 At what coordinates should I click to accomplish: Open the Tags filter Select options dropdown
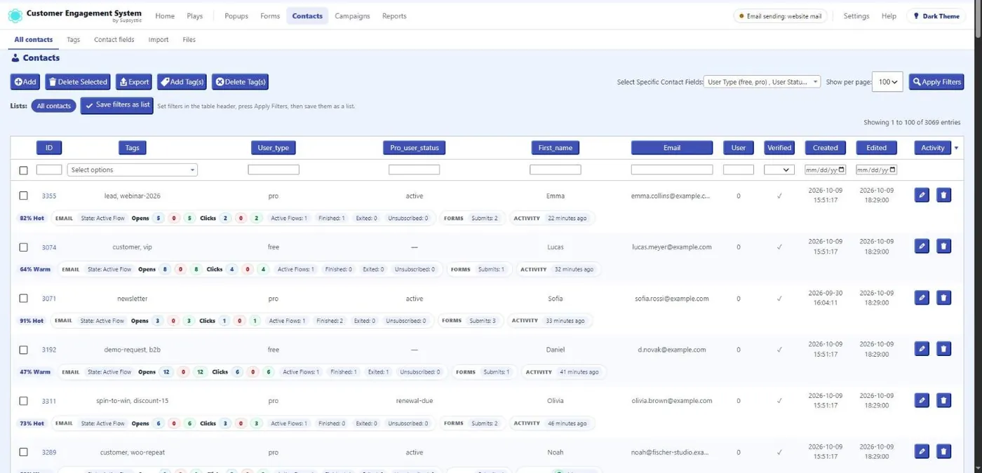[133, 170]
